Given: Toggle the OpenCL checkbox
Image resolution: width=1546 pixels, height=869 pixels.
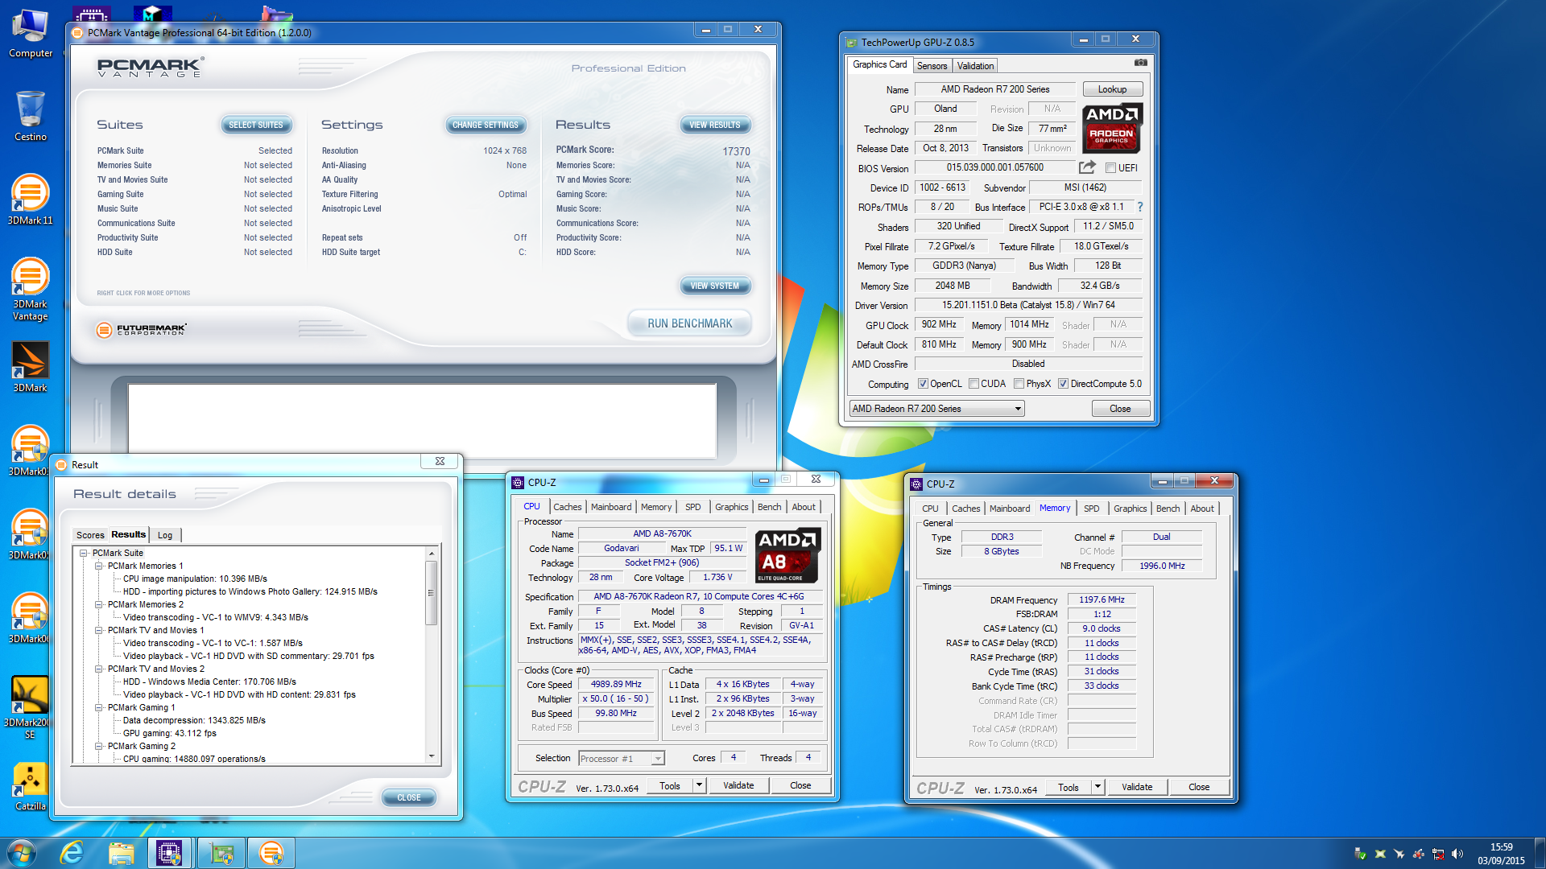Looking at the screenshot, I should [x=923, y=384].
